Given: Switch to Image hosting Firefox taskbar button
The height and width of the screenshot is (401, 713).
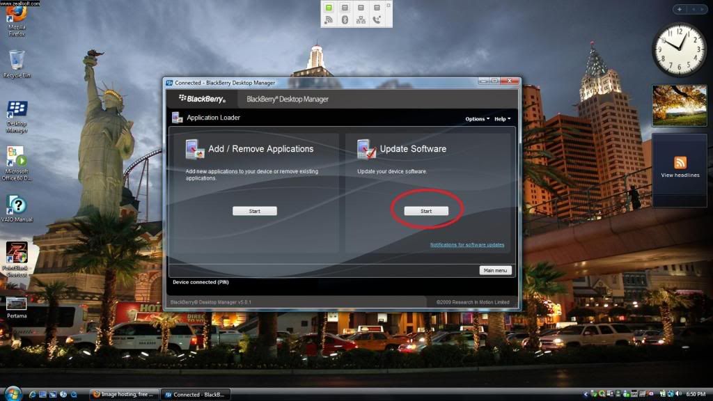Looking at the screenshot, I should pyautogui.click(x=124, y=394).
